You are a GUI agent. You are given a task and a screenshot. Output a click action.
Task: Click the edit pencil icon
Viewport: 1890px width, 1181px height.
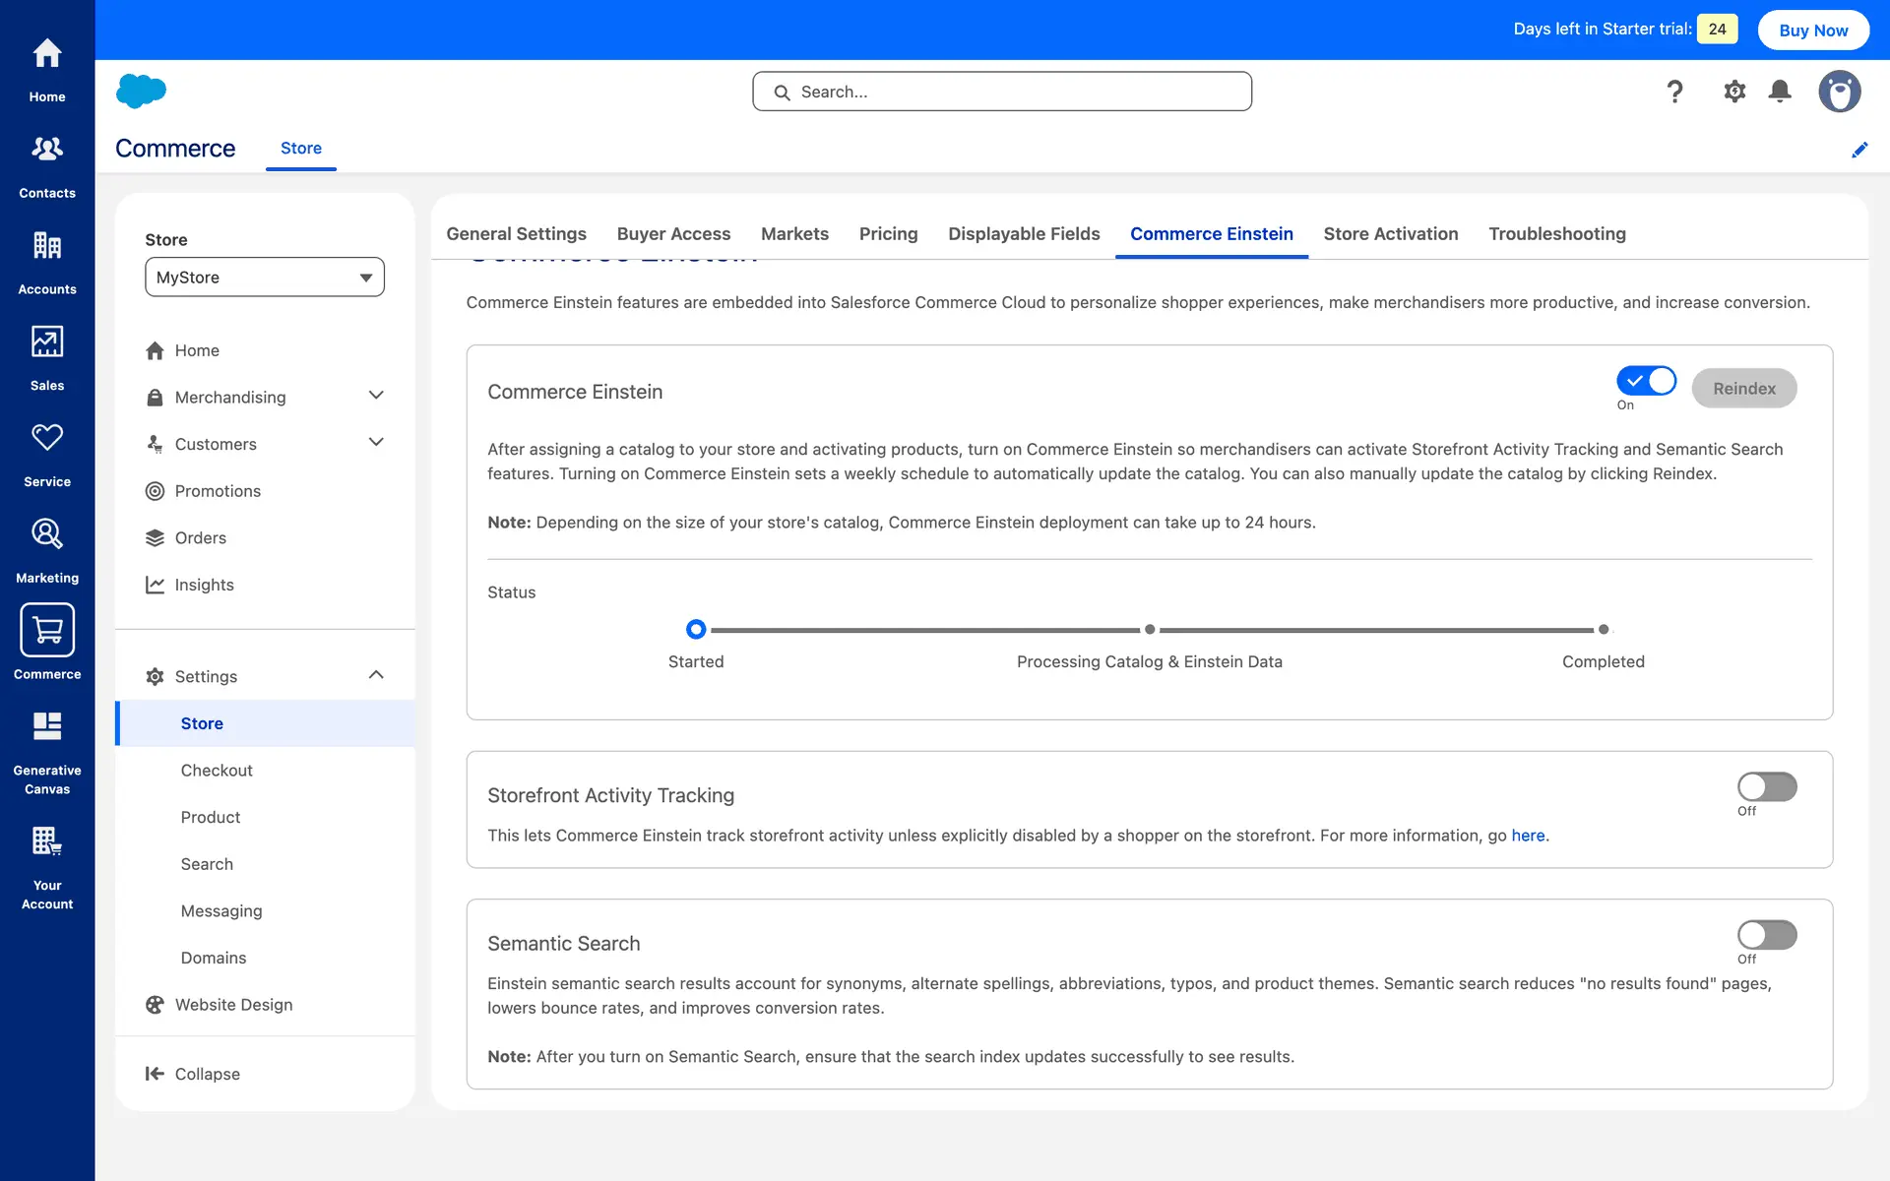pyautogui.click(x=1858, y=150)
